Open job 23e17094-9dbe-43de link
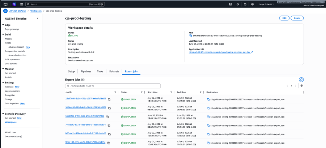 point(86,99)
